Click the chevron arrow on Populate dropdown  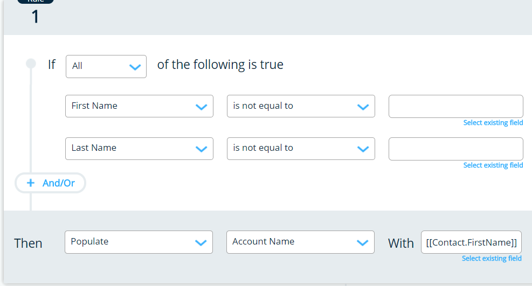click(x=201, y=243)
